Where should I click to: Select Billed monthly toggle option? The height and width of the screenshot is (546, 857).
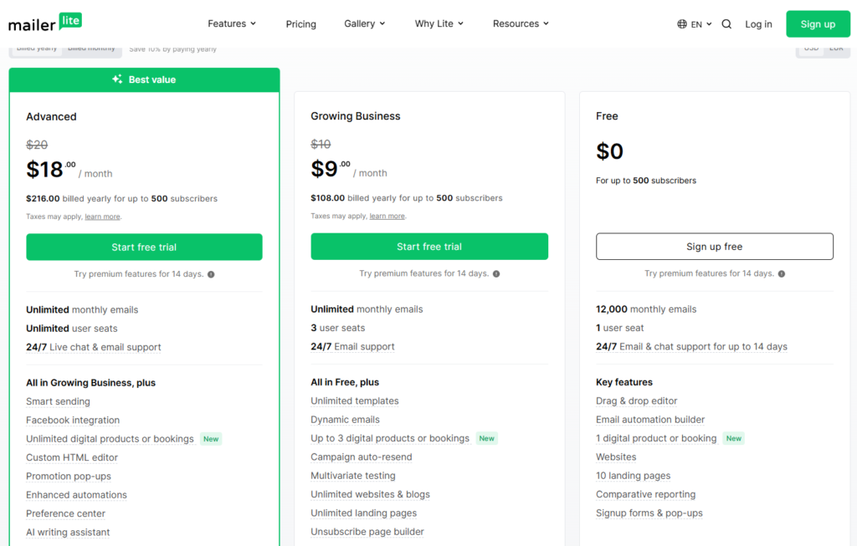(x=91, y=48)
